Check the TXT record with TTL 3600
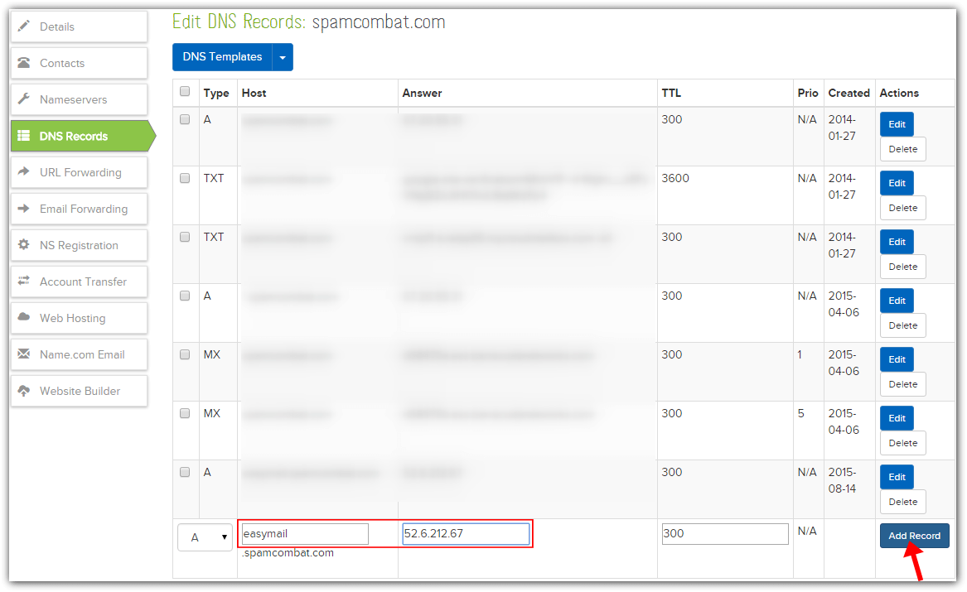Screen dimensions: 967x592 click(x=185, y=178)
